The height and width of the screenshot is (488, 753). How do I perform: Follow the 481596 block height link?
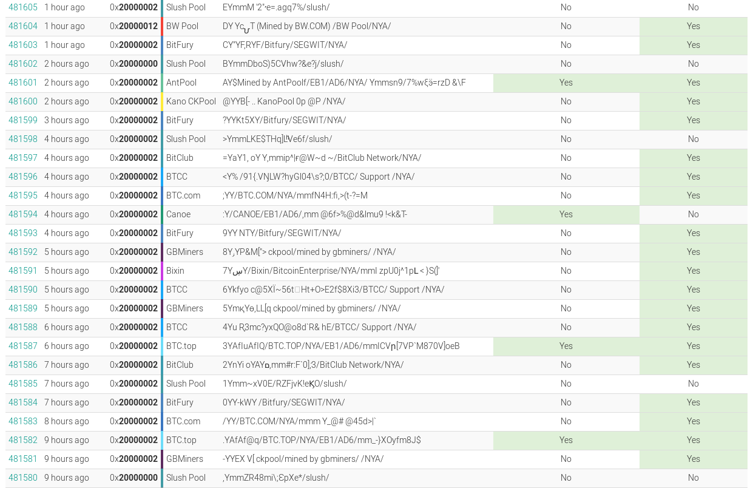coord(23,177)
